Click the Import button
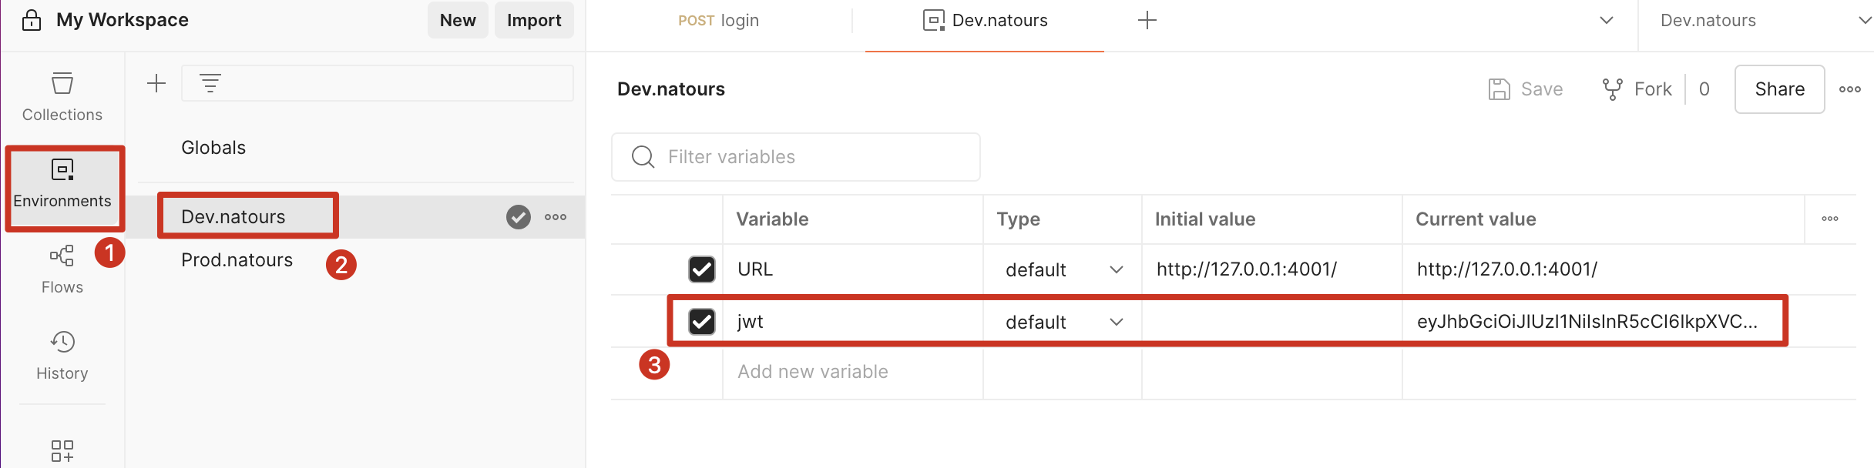The height and width of the screenshot is (468, 1874). click(534, 20)
